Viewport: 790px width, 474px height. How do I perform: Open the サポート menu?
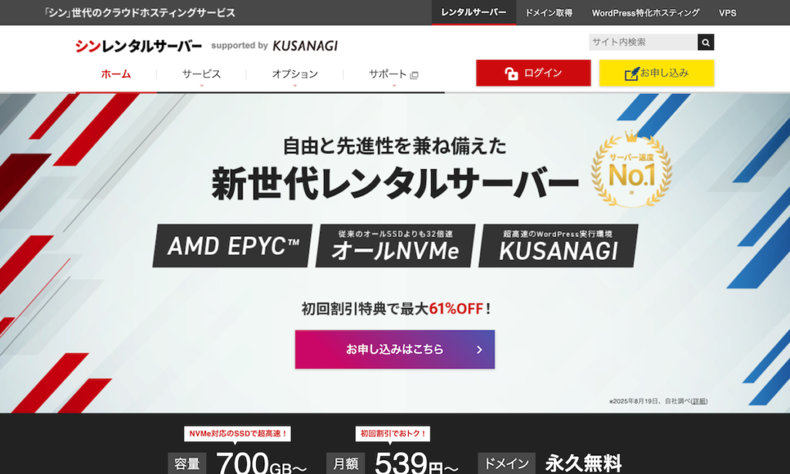click(x=387, y=74)
